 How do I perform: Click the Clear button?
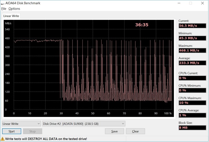pos(136,131)
